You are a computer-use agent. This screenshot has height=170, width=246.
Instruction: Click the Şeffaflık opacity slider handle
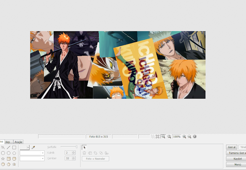tap(76, 147)
